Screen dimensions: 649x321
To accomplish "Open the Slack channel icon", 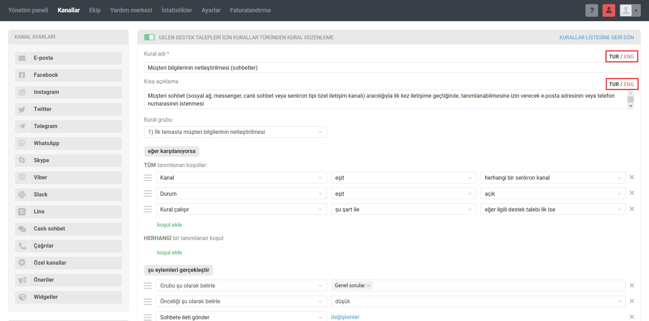I will (x=22, y=195).
